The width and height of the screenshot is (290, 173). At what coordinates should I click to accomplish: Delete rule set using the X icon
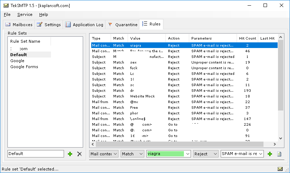point(80,154)
